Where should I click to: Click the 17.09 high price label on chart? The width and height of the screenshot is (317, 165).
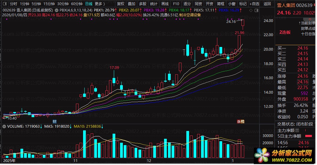point(114,67)
